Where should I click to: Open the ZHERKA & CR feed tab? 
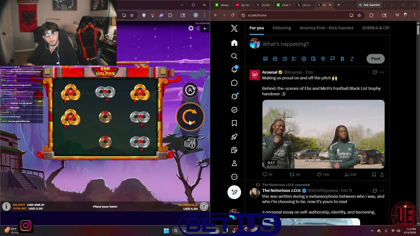click(375, 28)
